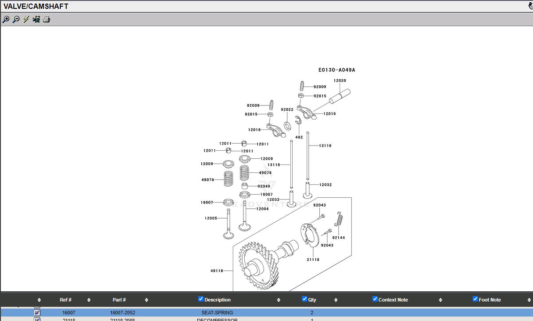Click the sort arrows right of Context Note
The image size is (533, 321).
click(x=440, y=300)
